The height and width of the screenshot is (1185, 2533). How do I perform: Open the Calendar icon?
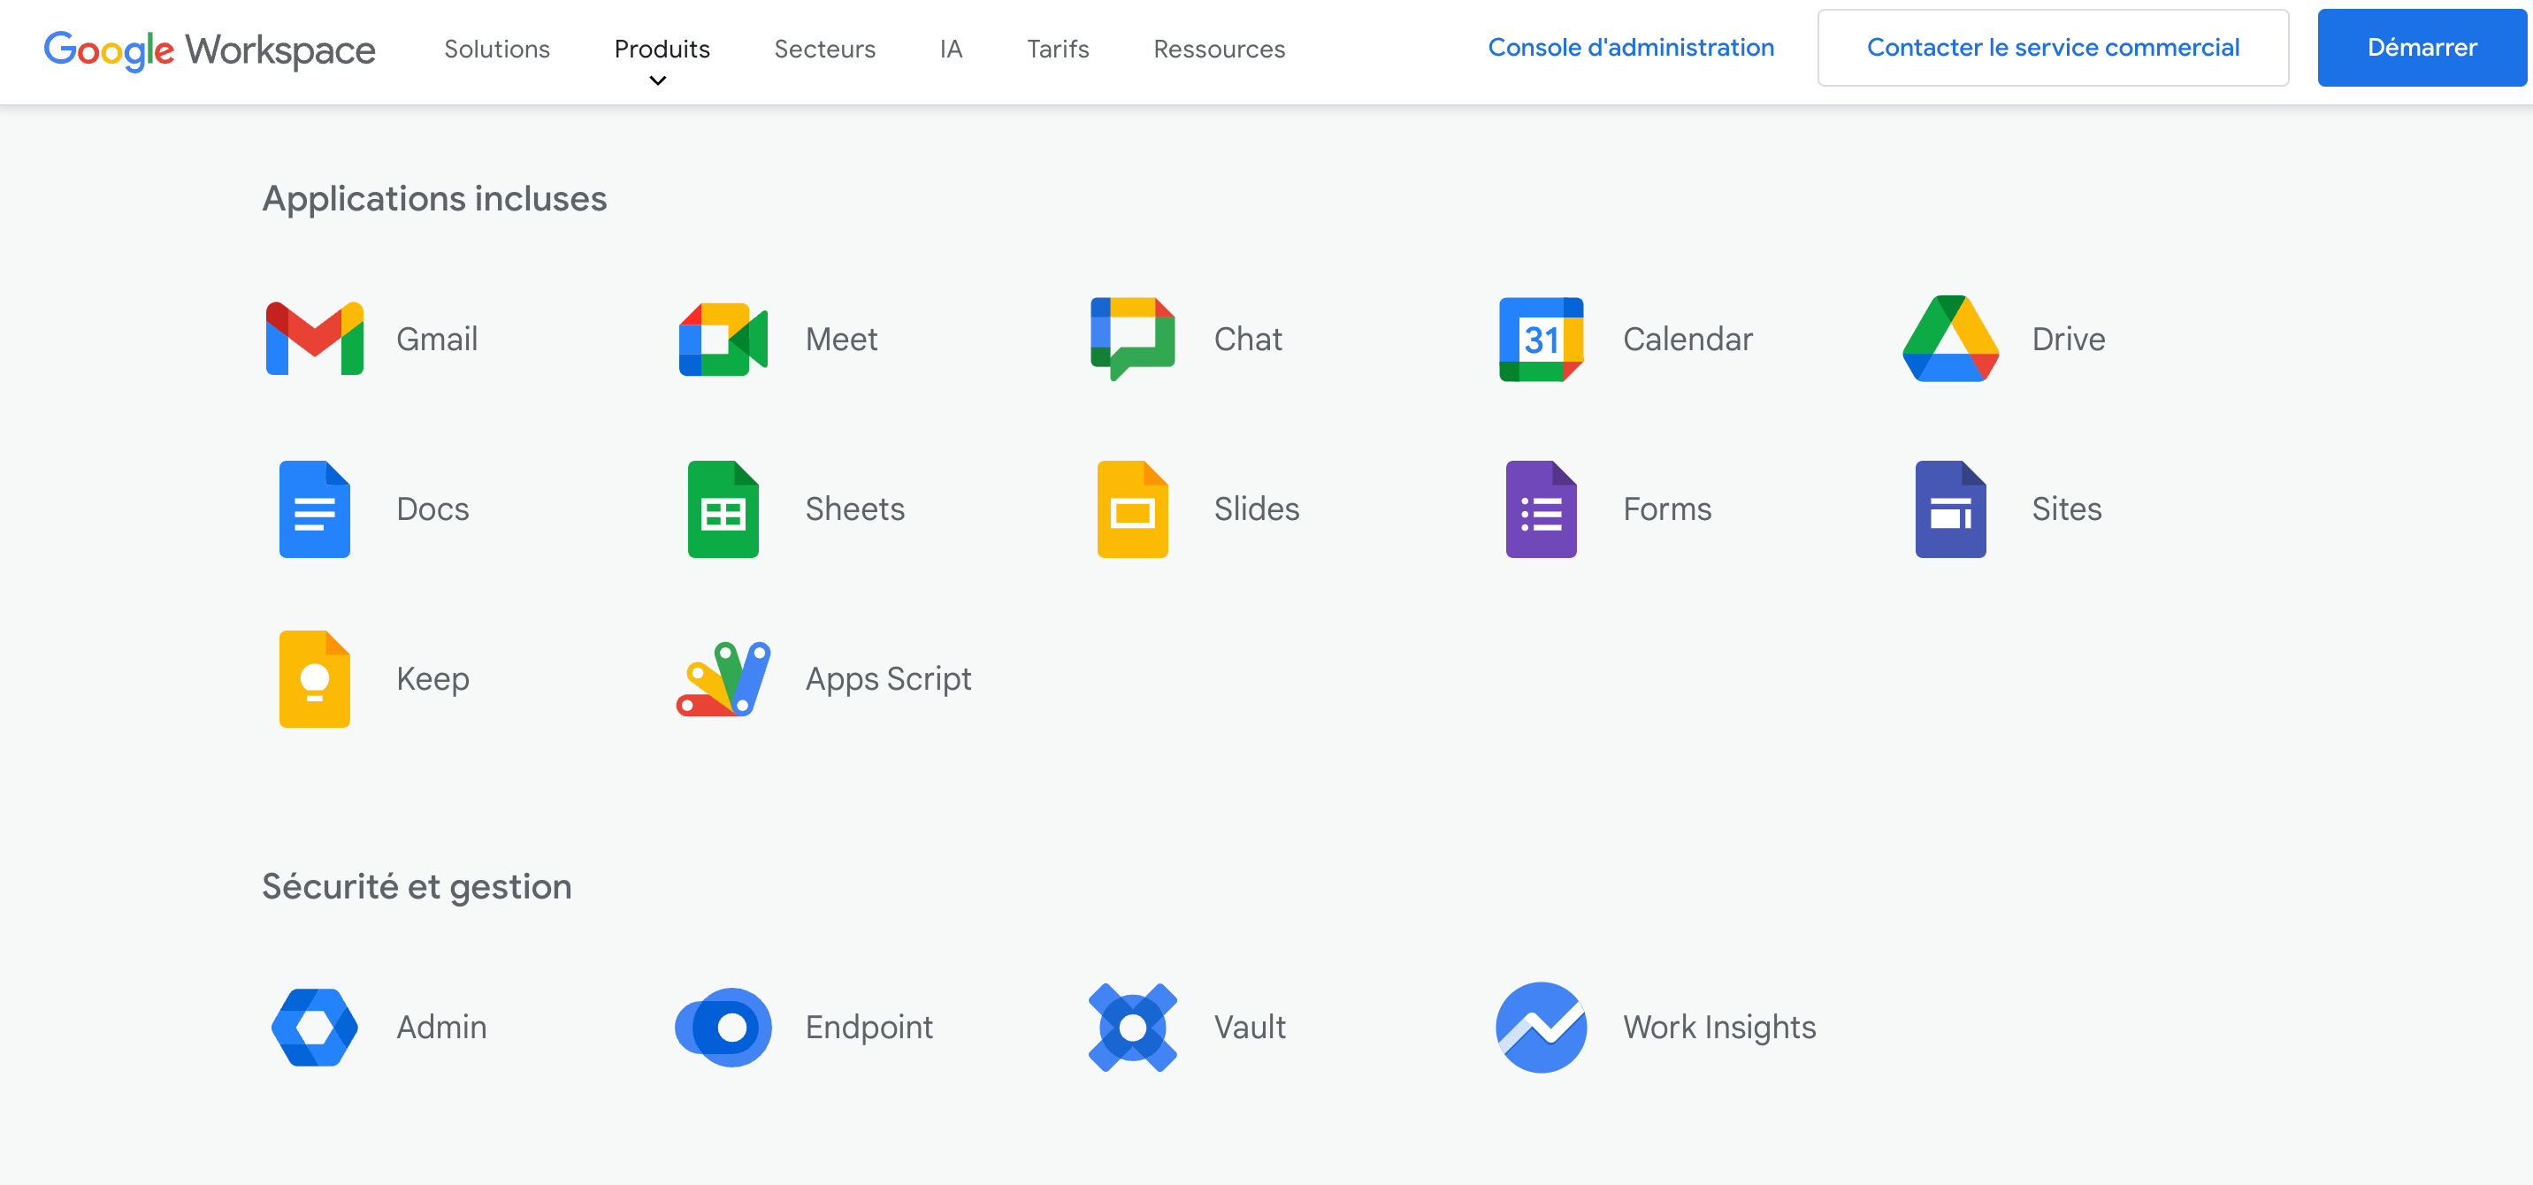click(1540, 340)
